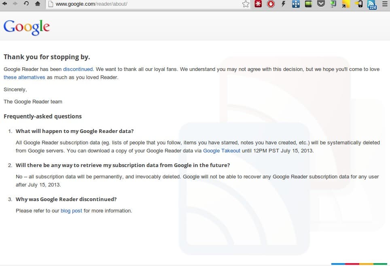Click the "The Google Reader team" signature
Viewport: 390px width, 266px height.
(33, 101)
